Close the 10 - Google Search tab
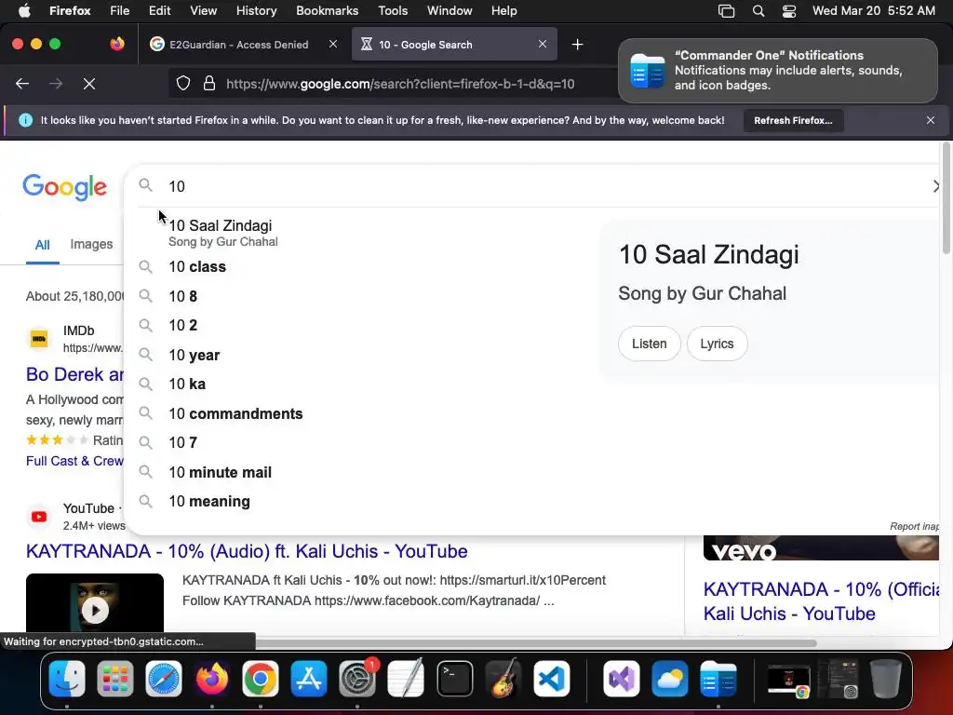953x715 pixels. click(x=543, y=44)
